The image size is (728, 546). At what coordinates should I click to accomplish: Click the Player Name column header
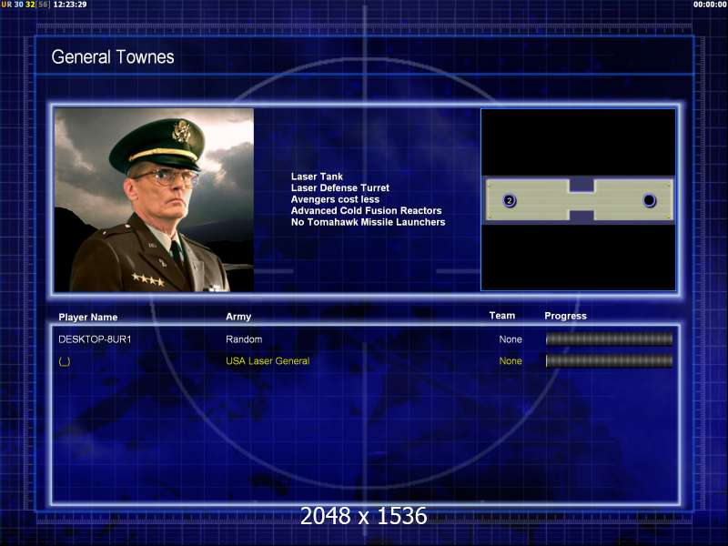click(87, 317)
